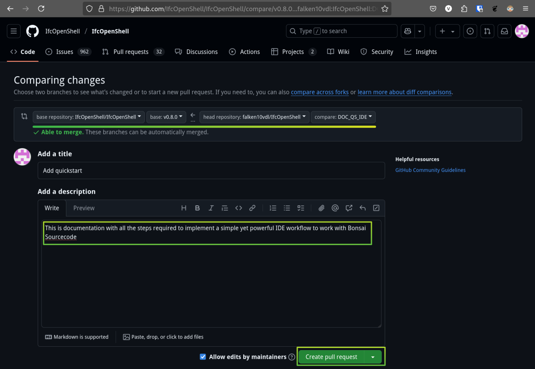Insert a numbered list
The width and height of the screenshot is (535, 369).
click(x=273, y=208)
